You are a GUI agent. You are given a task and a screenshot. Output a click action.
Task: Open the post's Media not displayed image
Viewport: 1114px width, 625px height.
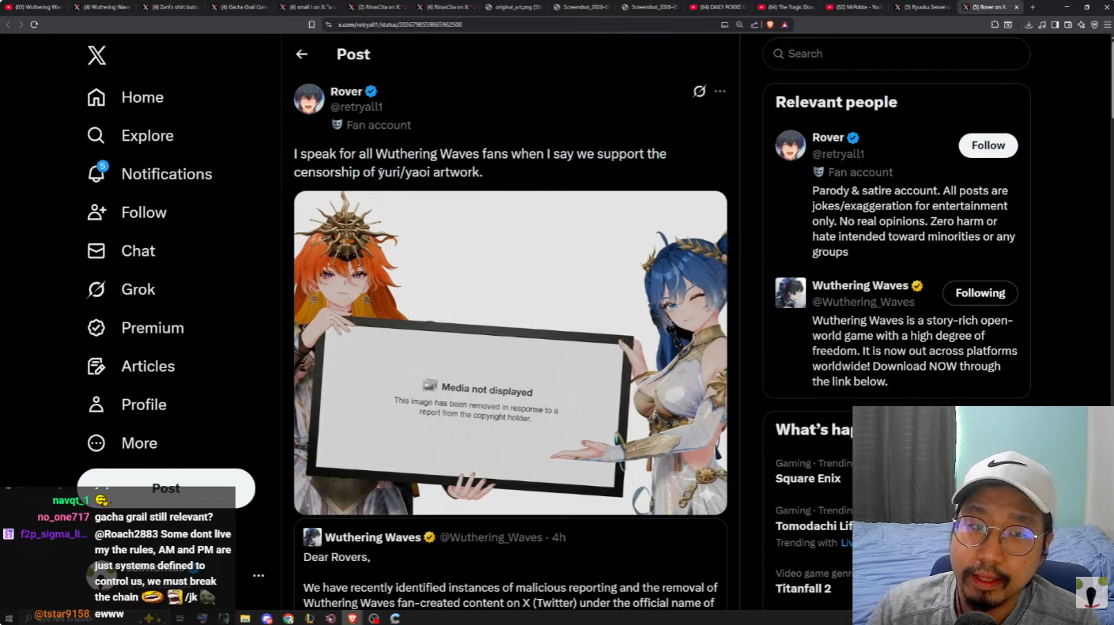(510, 352)
